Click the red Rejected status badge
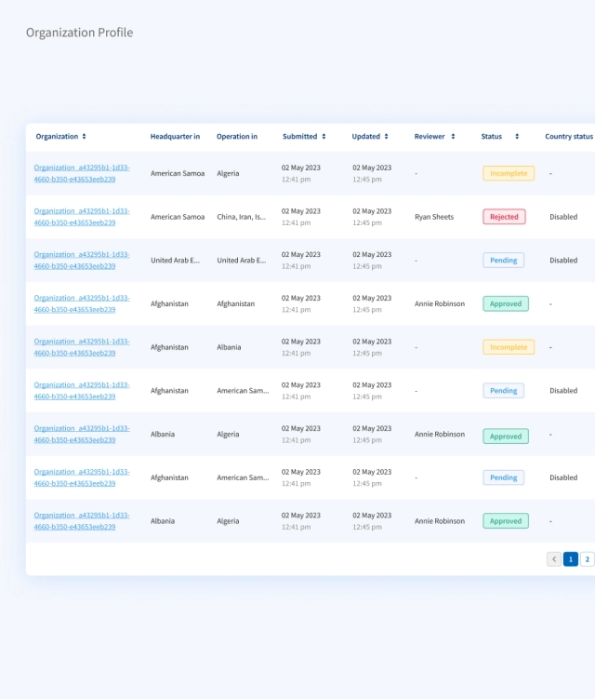Screen dimensions: 595x699 click(504, 217)
